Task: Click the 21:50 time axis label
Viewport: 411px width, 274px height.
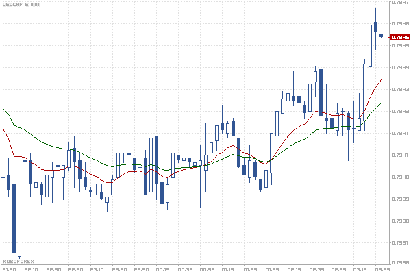Action: point(9,269)
